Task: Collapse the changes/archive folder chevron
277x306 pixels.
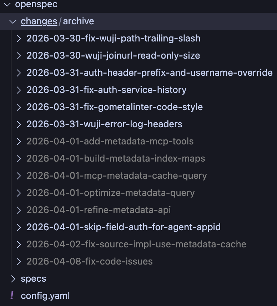Action: (x=13, y=21)
